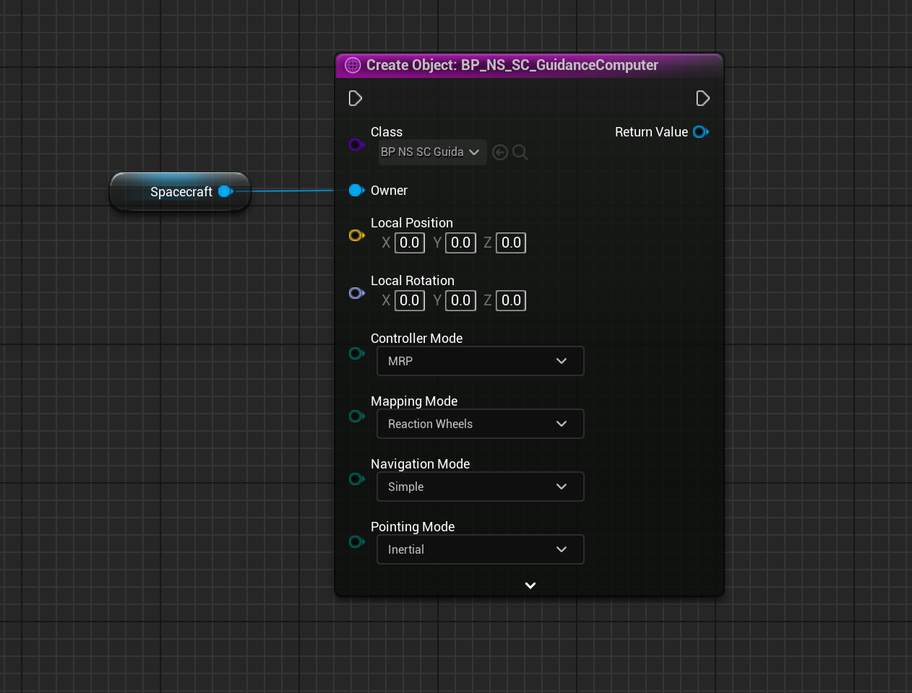Click the Local Rotation Y field

(x=460, y=300)
